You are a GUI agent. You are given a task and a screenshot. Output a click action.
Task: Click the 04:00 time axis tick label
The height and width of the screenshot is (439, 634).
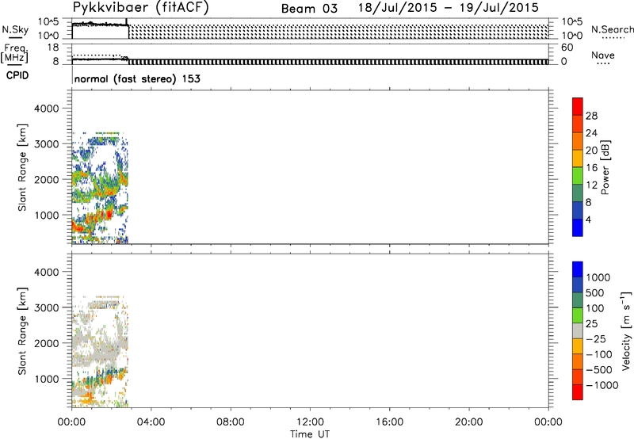tap(151, 422)
